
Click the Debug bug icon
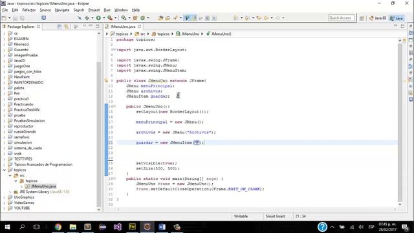click(x=87, y=18)
